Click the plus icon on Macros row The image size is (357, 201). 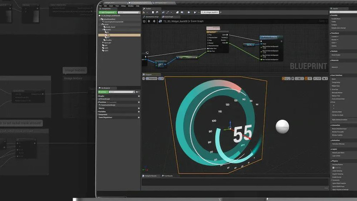pyautogui.click(x=138, y=108)
